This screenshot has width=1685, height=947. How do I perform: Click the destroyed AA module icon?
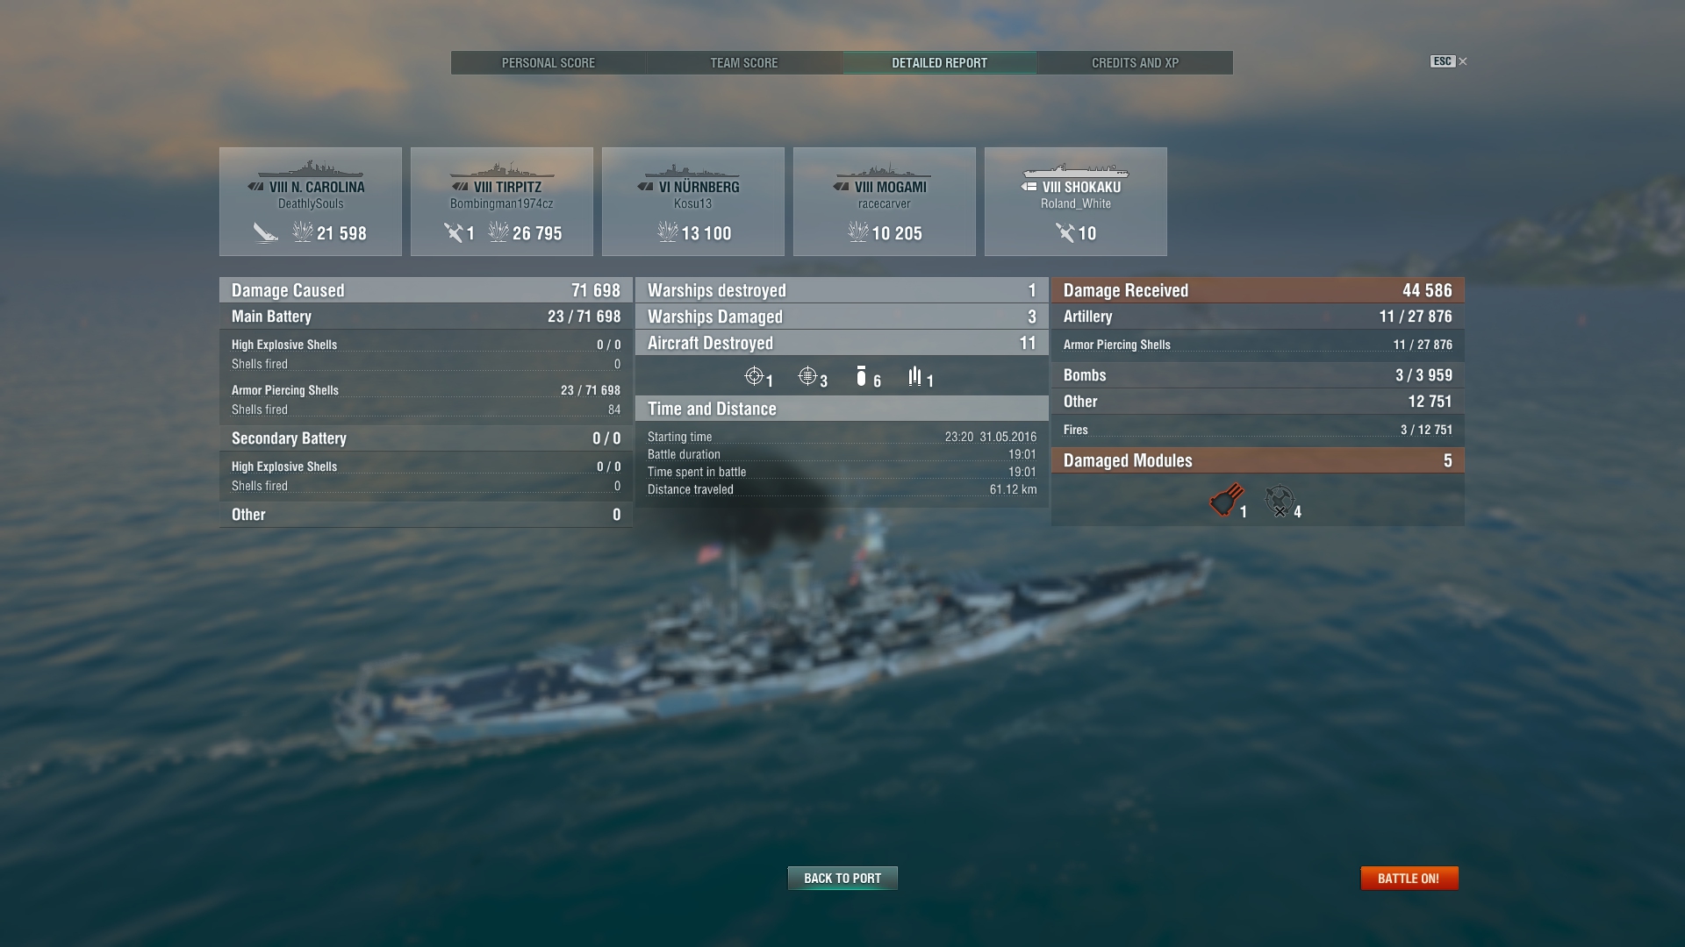point(1280,501)
